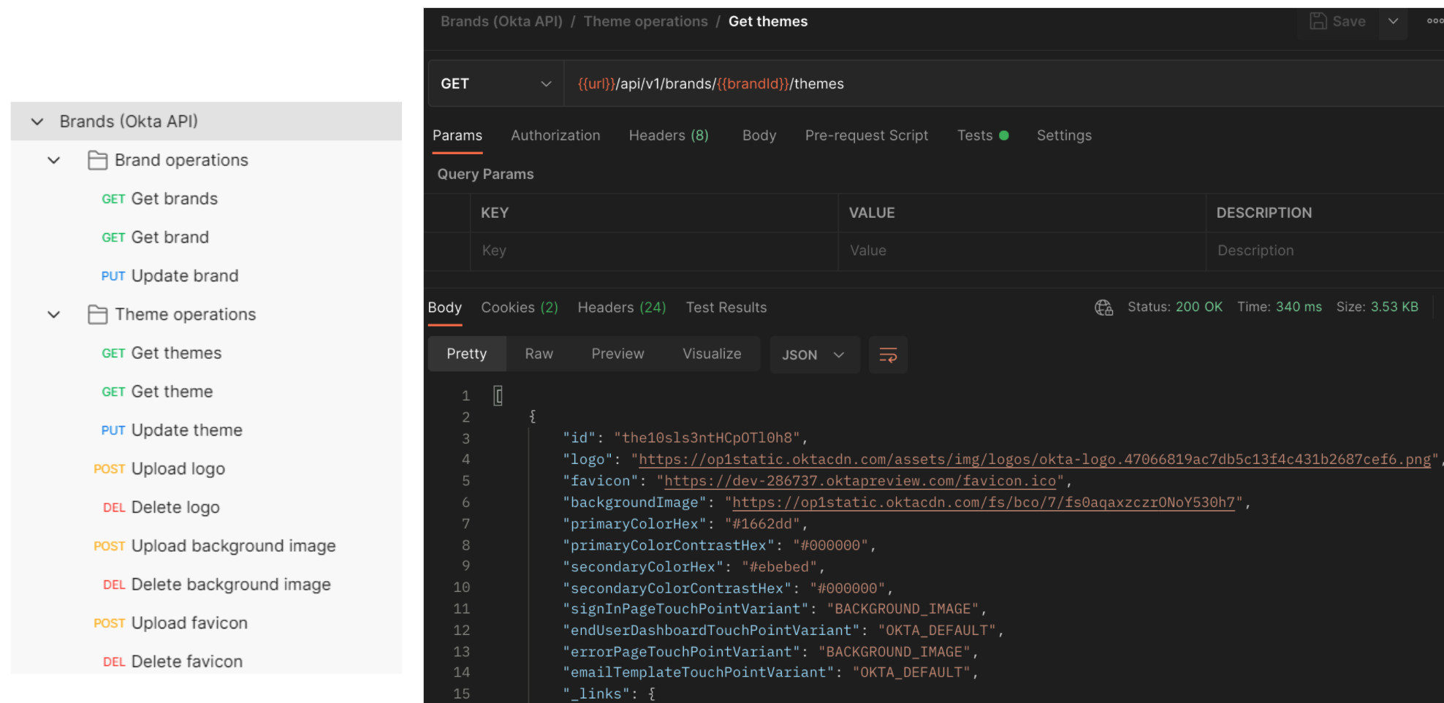Viewport: 1444px width, 703px height.
Task: Open the Save options dropdown arrow
Action: tap(1393, 21)
